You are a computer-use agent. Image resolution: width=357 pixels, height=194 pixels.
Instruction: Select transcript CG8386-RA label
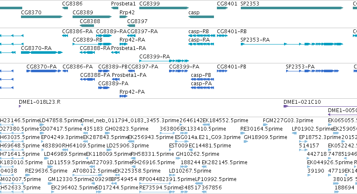coord(78,31)
